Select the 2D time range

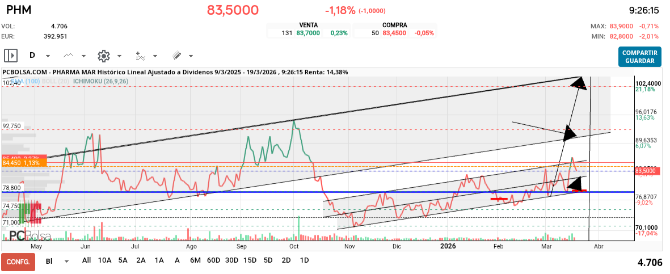click(286, 260)
